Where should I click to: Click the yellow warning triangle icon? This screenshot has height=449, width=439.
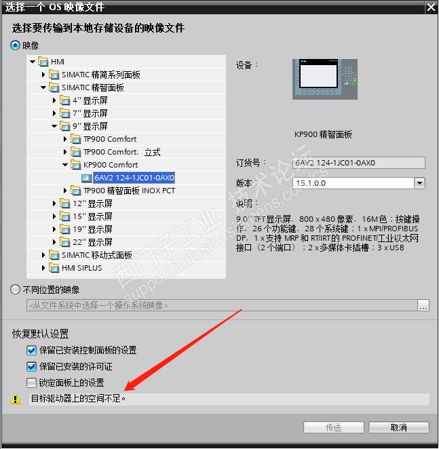[x=16, y=399]
